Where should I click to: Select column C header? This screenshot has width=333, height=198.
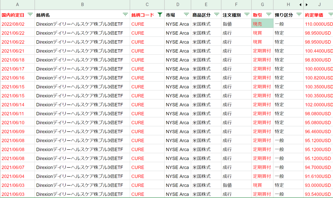[x=147, y=4]
